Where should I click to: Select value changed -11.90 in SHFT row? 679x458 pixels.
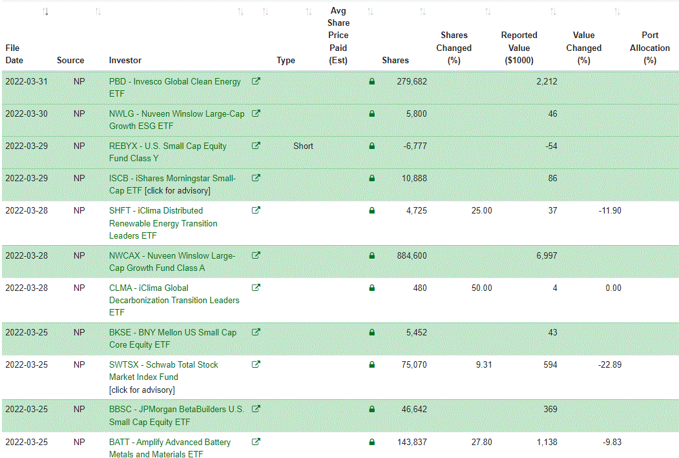[x=610, y=211]
